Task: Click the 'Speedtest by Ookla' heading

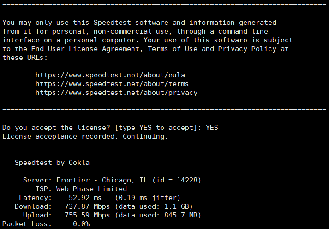Action: click(x=52, y=163)
